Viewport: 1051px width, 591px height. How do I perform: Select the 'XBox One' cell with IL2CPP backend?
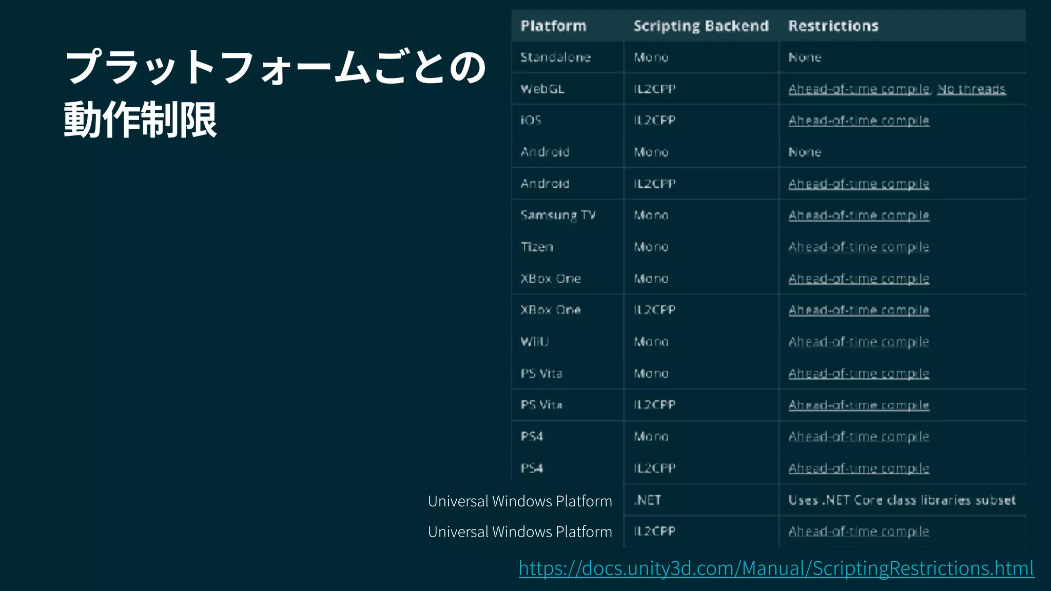pos(551,310)
